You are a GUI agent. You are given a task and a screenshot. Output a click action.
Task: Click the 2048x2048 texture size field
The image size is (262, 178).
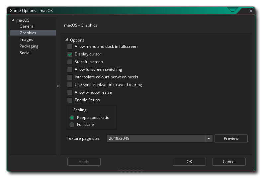(x=156, y=138)
